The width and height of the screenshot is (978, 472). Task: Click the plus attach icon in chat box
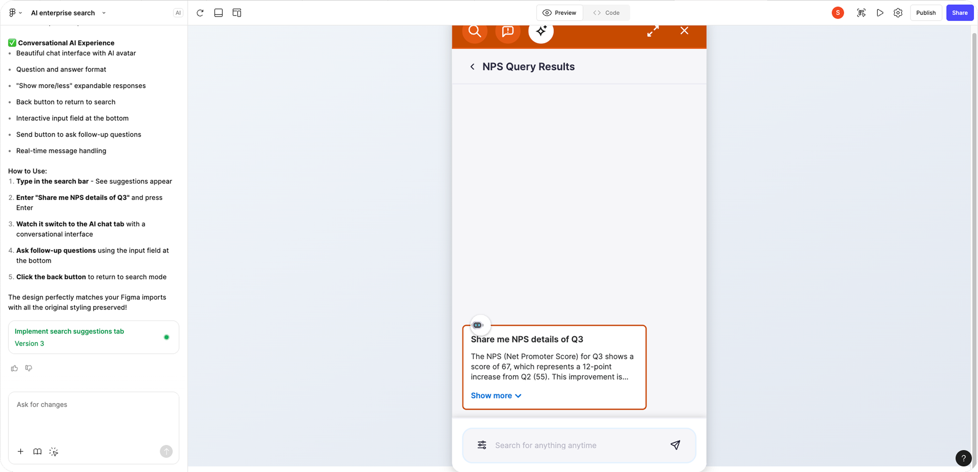pyautogui.click(x=21, y=452)
